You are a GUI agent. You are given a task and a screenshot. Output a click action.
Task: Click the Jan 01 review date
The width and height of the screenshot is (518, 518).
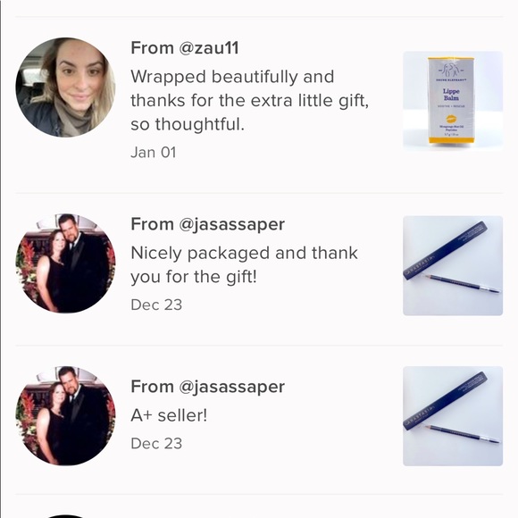coord(154,153)
